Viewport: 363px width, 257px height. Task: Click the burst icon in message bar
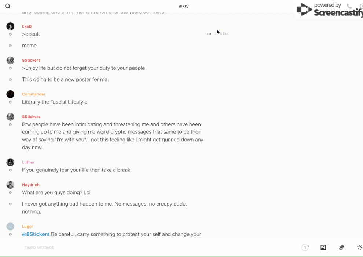tap(359, 247)
